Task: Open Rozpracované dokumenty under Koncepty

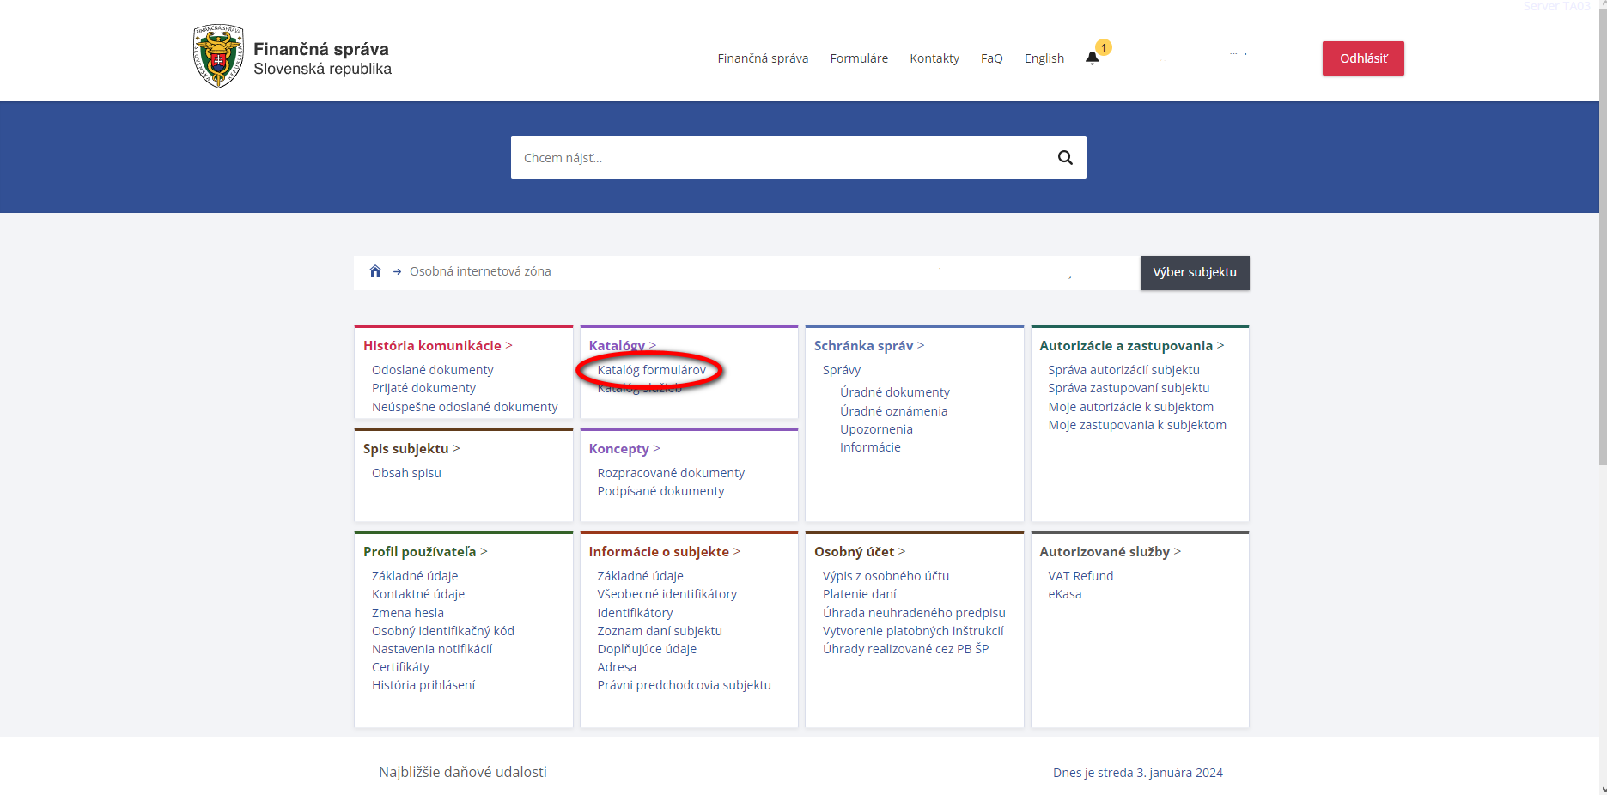Action: [671, 473]
